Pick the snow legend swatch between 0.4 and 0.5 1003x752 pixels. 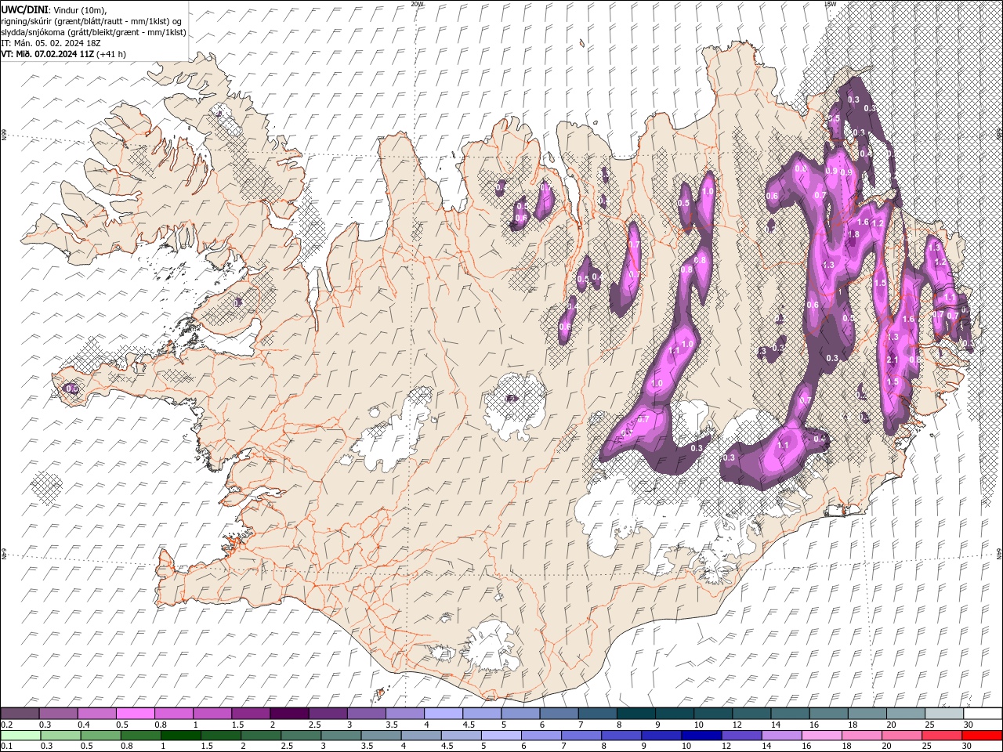97,714
